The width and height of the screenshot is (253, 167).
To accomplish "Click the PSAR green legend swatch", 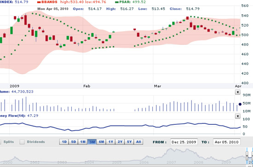I will pyautogui.click(x=117, y=2).
